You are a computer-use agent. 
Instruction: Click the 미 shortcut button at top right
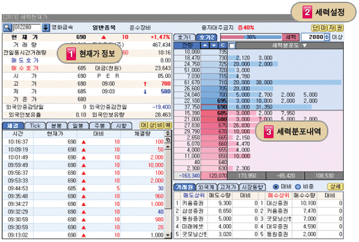(x=323, y=28)
